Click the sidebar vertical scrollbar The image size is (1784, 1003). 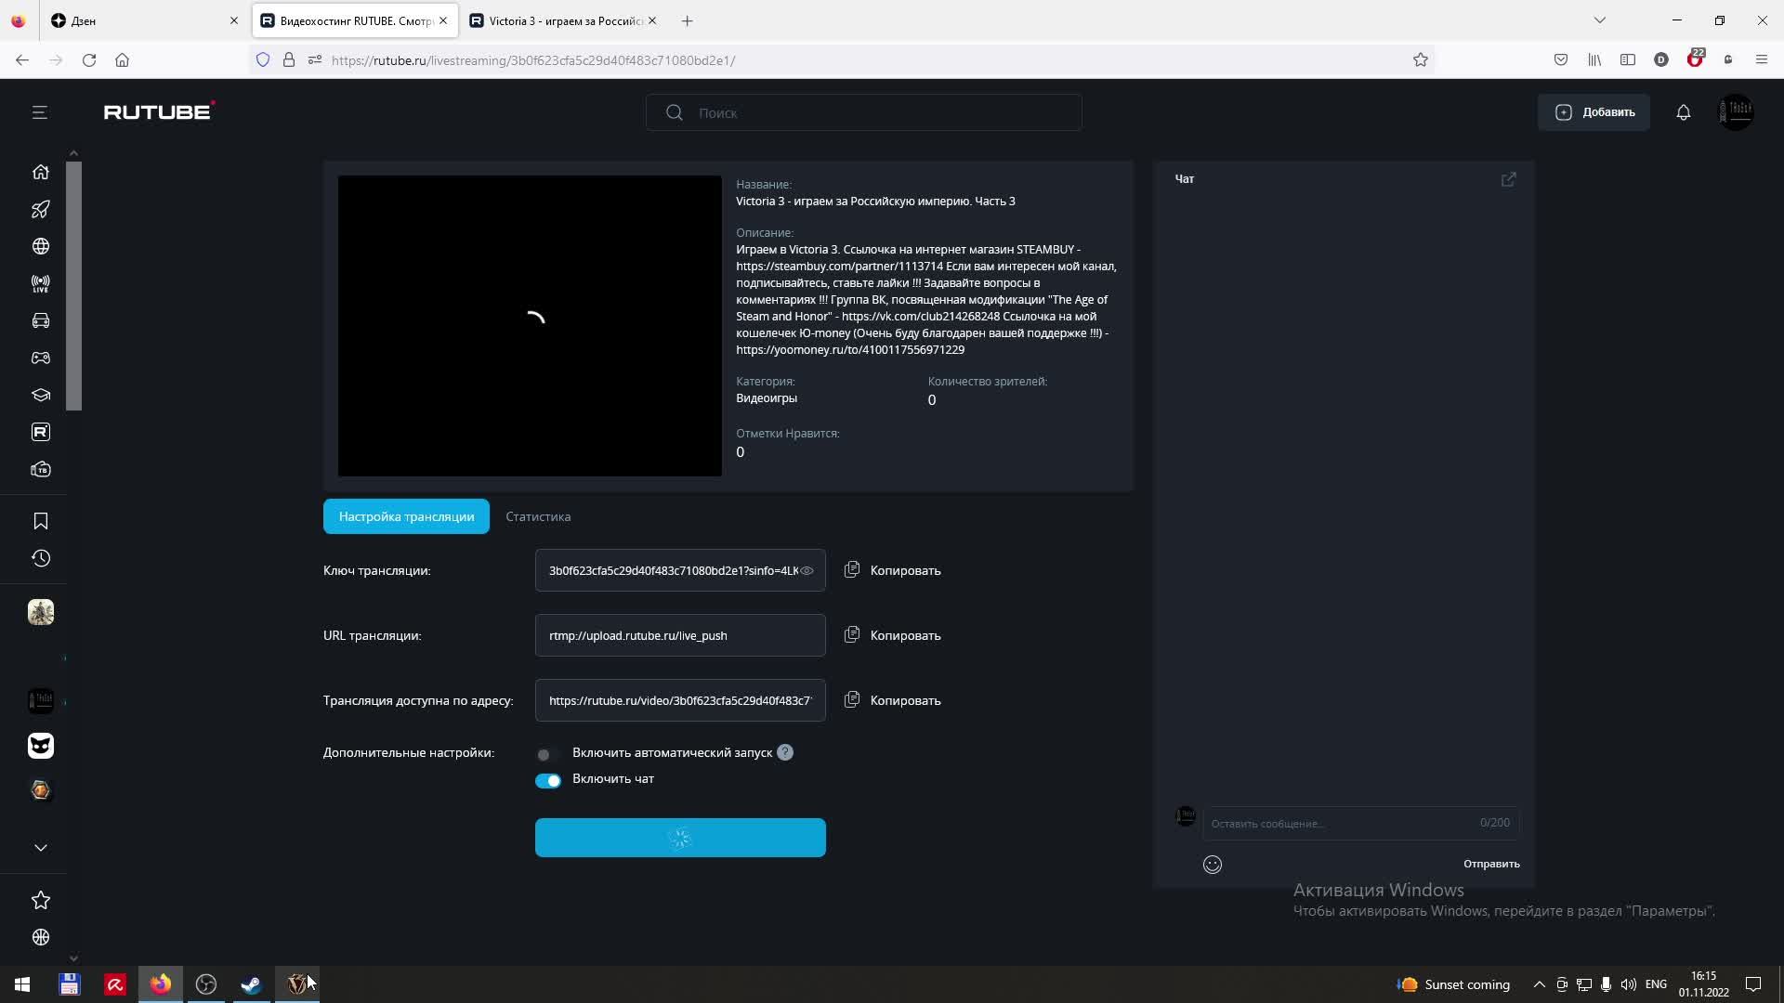pos(73,286)
